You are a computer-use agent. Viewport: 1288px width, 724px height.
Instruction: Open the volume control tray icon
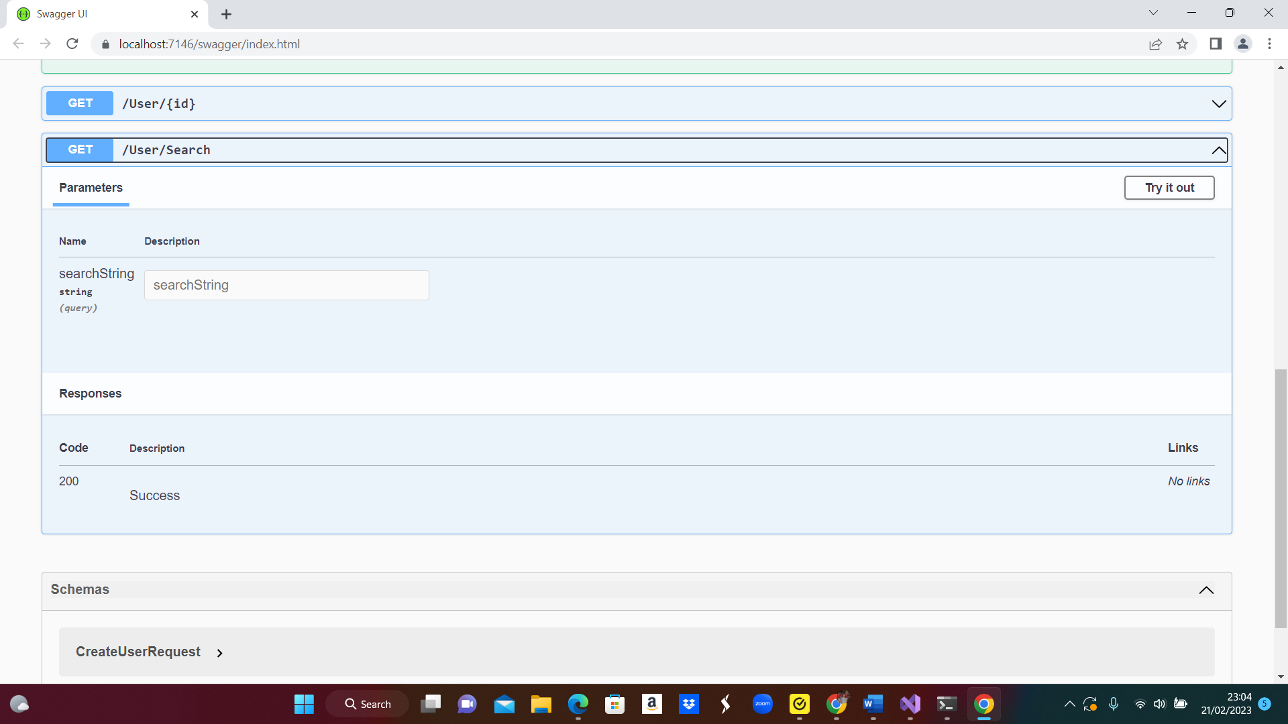point(1159,704)
